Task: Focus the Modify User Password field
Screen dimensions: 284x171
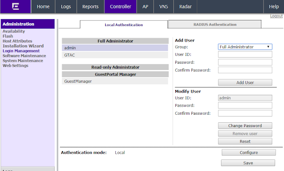Action: pos(245,105)
